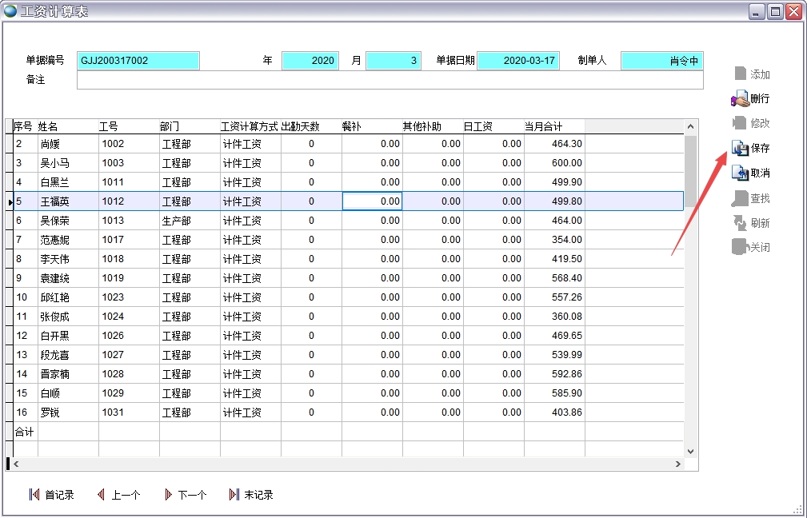Viewport: 807px width, 518px height.
Task: Click the year field showing 2020
Action: pos(310,61)
